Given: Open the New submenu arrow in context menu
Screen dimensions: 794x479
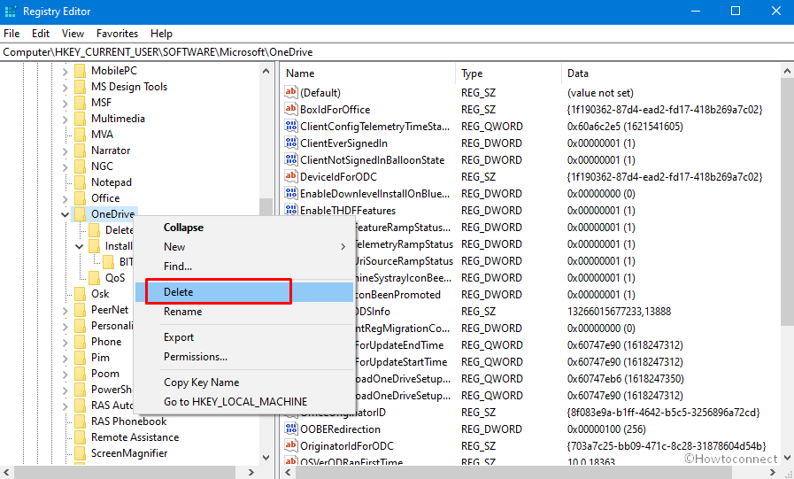Looking at the screenshot, I should 343,247.
